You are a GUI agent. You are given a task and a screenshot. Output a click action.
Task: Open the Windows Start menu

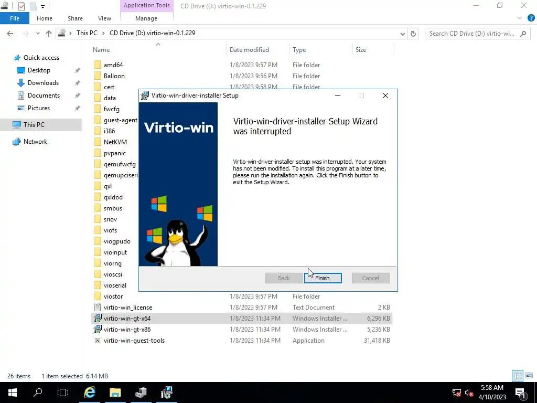pyautogui.click(x=13, y=393)
